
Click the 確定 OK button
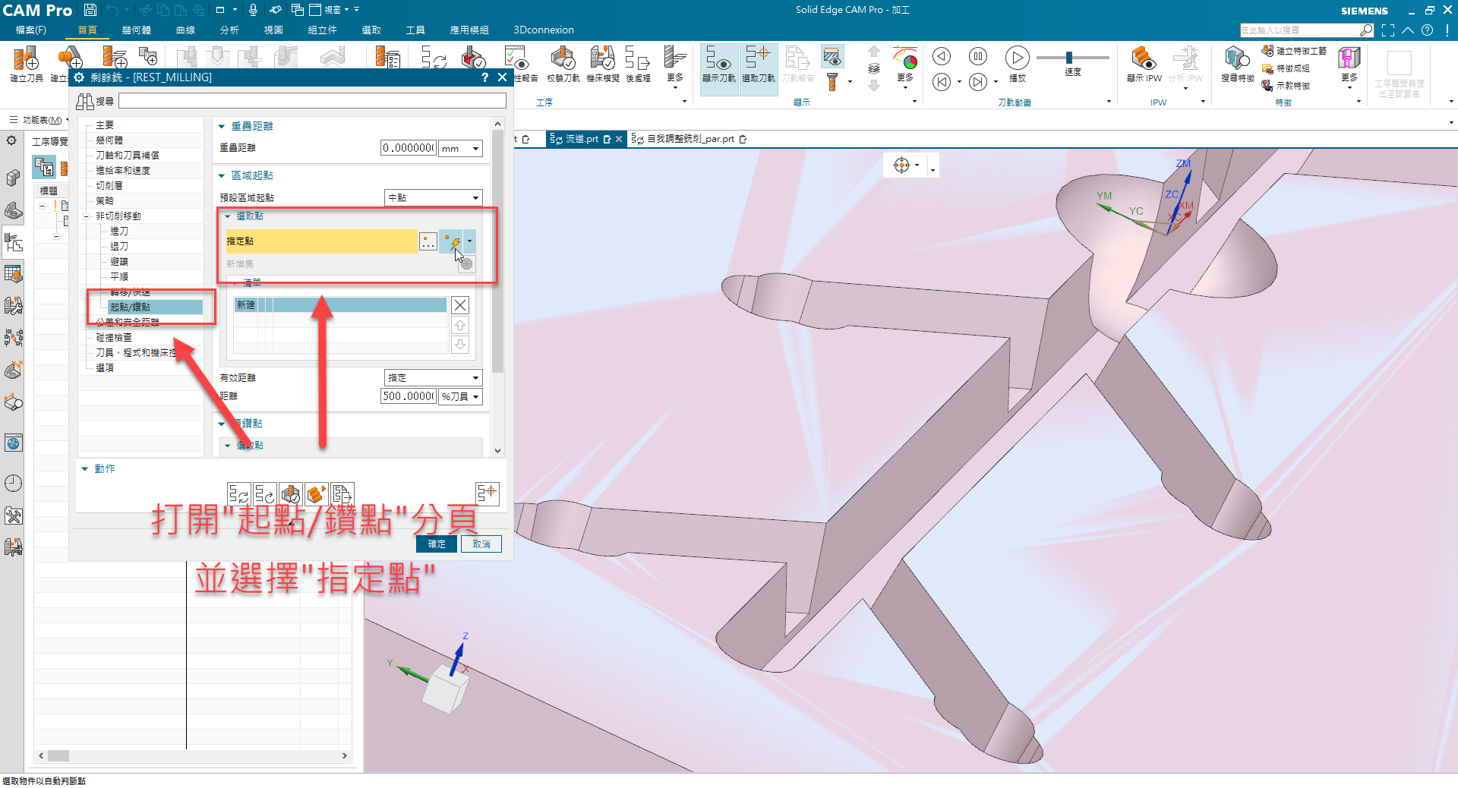click(437, 544)
